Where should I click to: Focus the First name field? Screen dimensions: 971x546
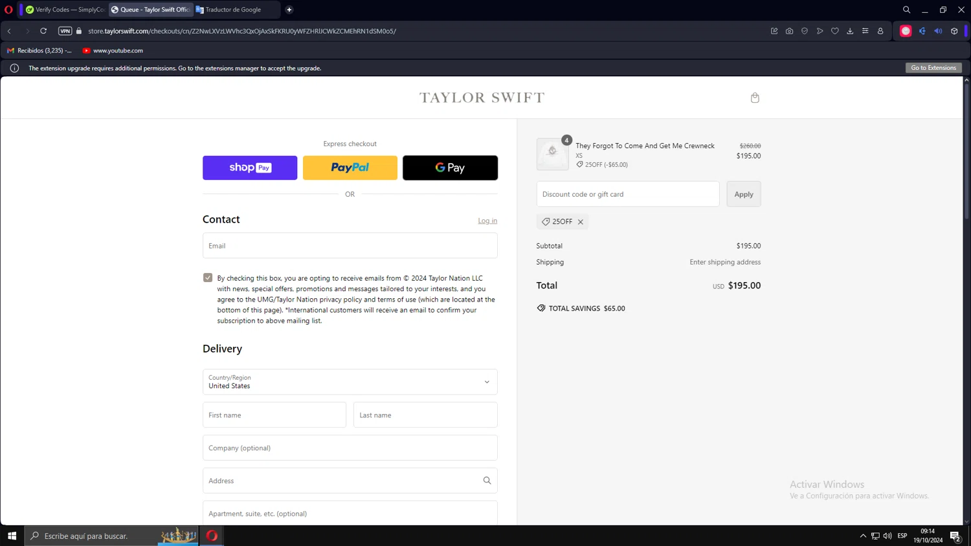(274, 415)
